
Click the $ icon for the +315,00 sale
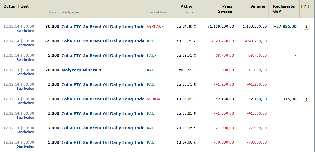(x=307, y=99)
